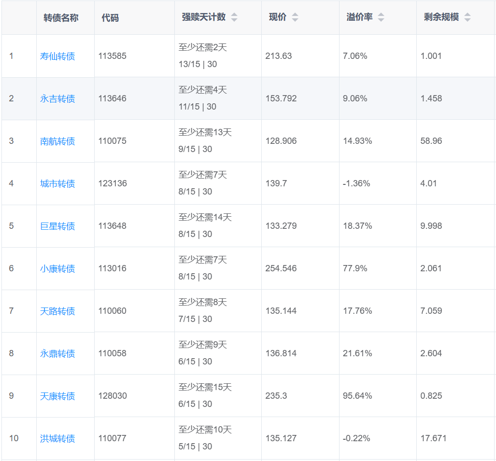Screen dimensions: 496x461
Task: Select the 城市转债 link
Action: click(x=57, y=184)
